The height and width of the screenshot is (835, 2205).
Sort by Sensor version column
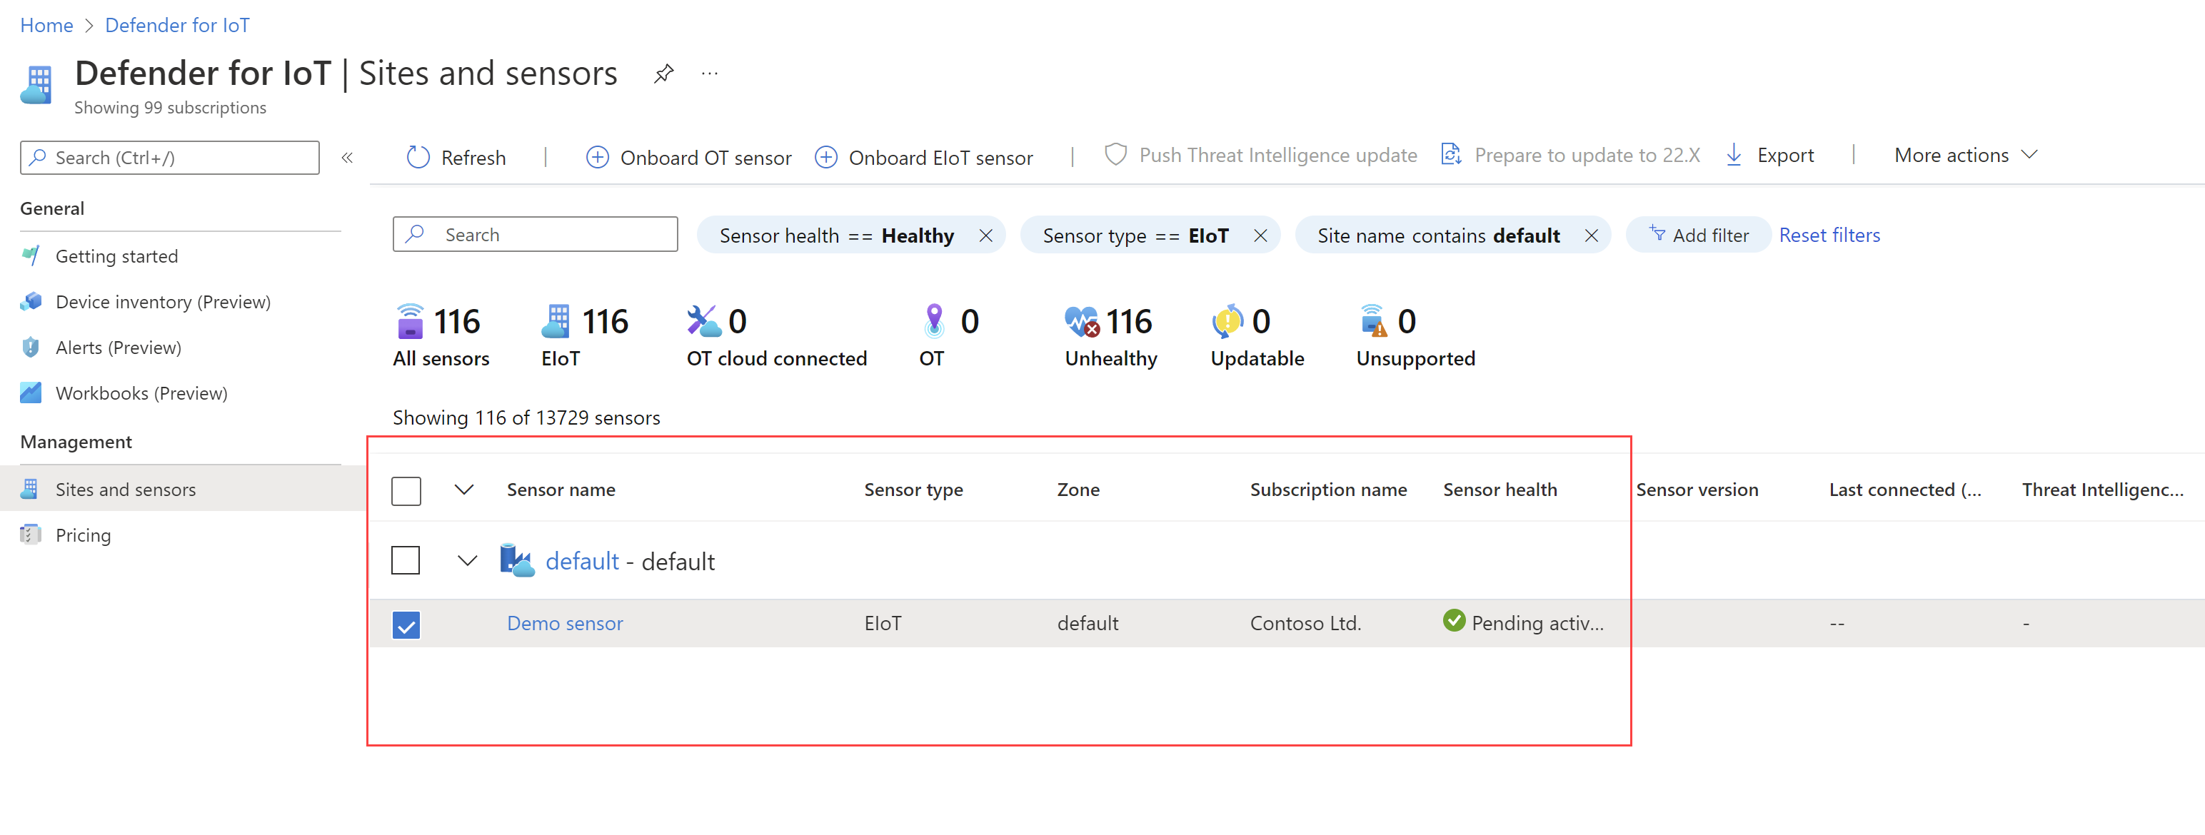(x=1697, y=490)
